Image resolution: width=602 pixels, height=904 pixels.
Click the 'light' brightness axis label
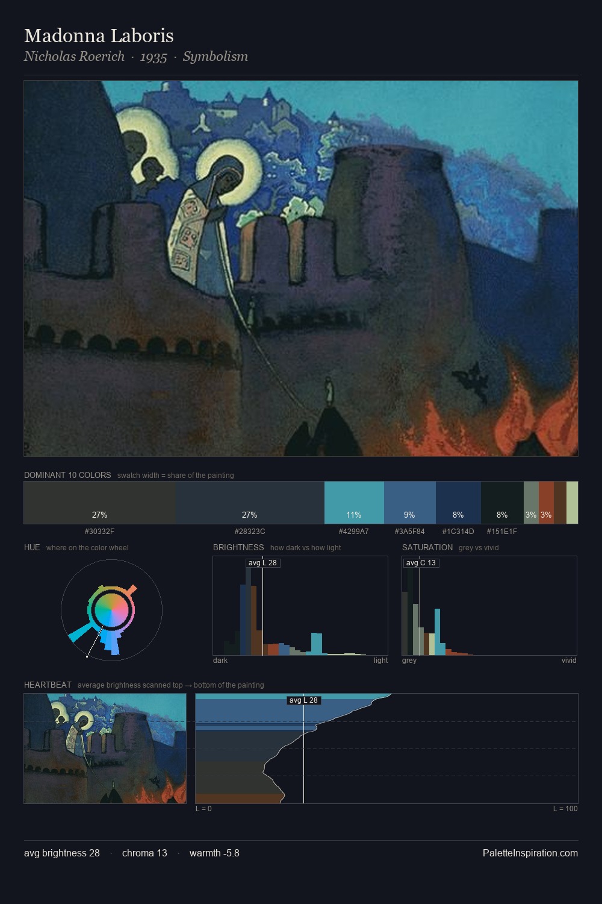pos(380,661)
